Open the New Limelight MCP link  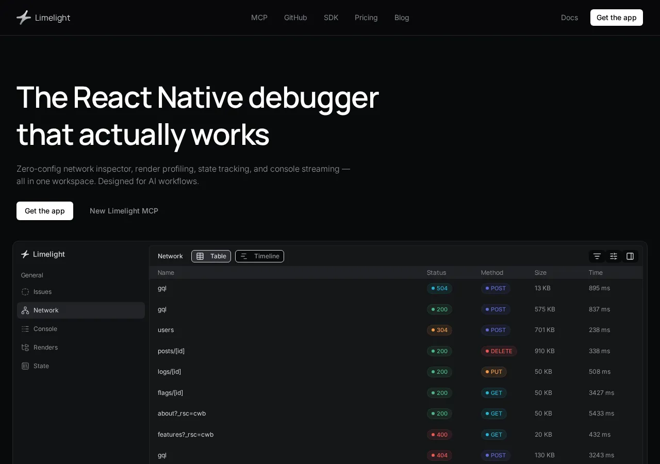pyautogui.click(x=124, y=211)
